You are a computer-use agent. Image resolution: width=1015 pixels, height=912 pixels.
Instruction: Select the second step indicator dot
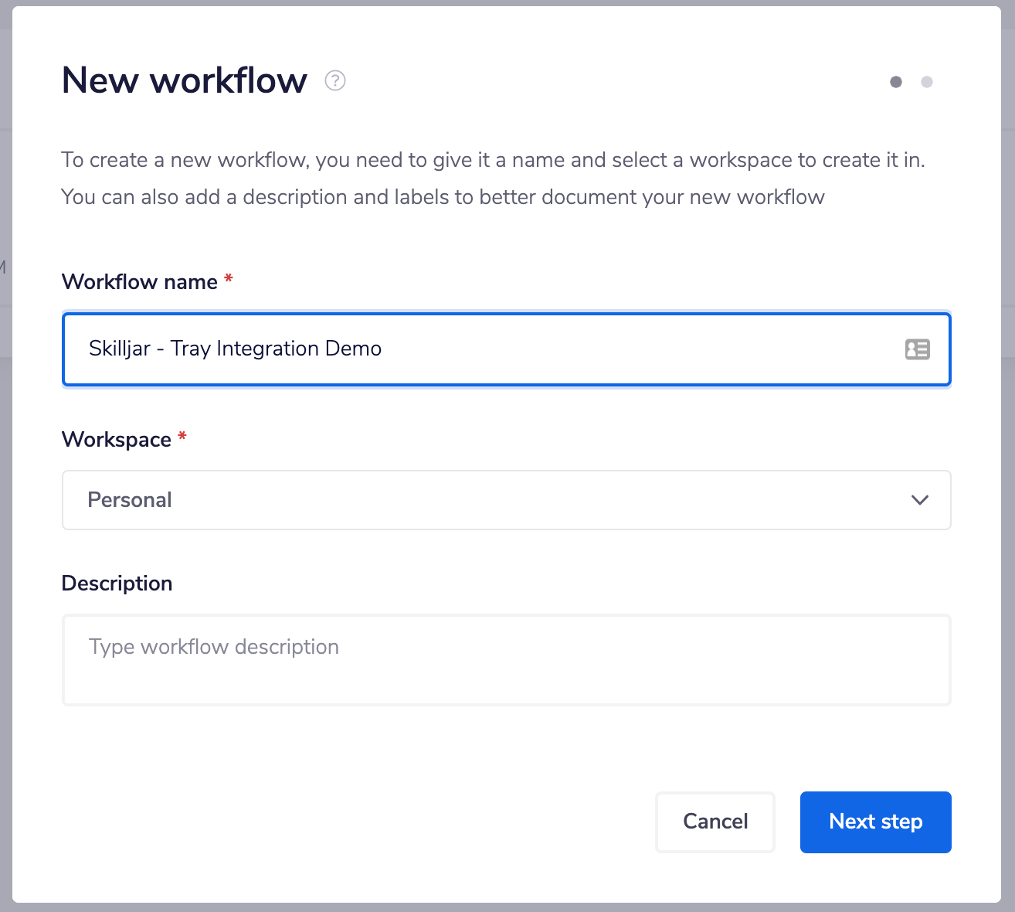[x=927, y=82]
